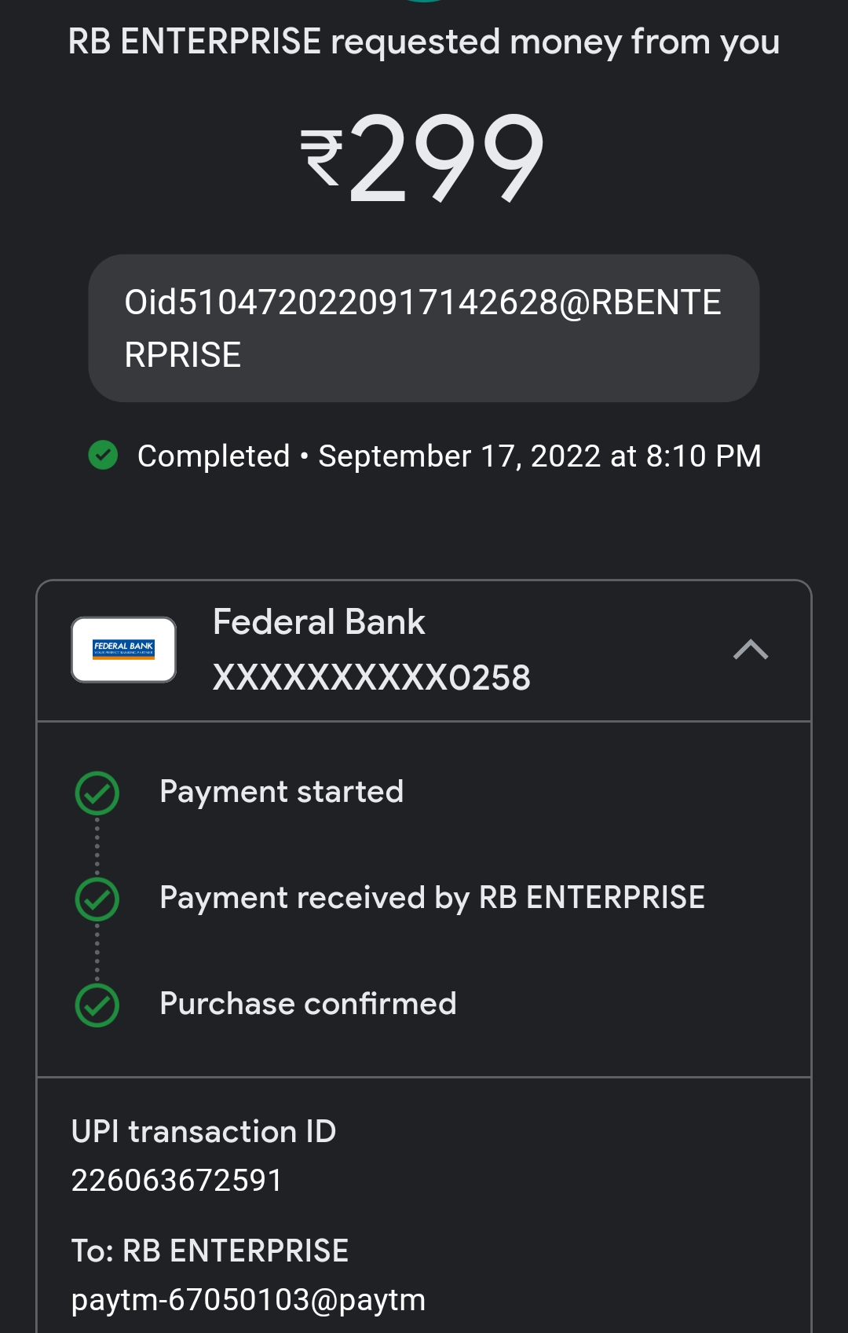Click the Payment started check icon

97,793
